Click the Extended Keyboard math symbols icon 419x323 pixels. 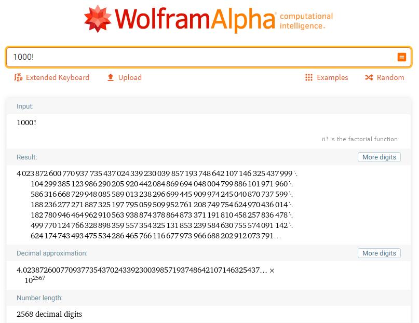[18, 77]
